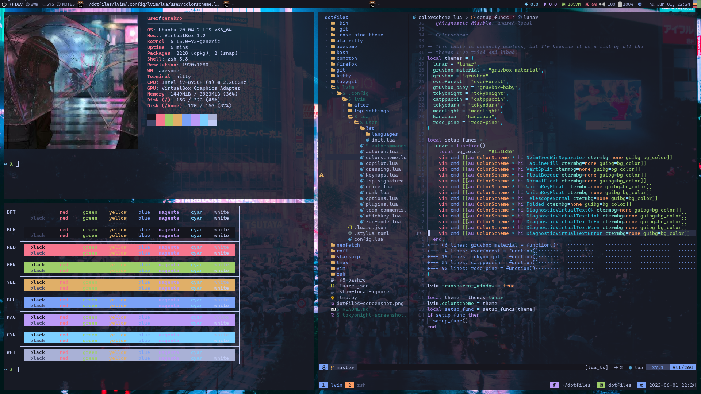701x394 pixels.
Task: Click the date text Thu Jun 01, 22:24
Action: coord(668,4)
